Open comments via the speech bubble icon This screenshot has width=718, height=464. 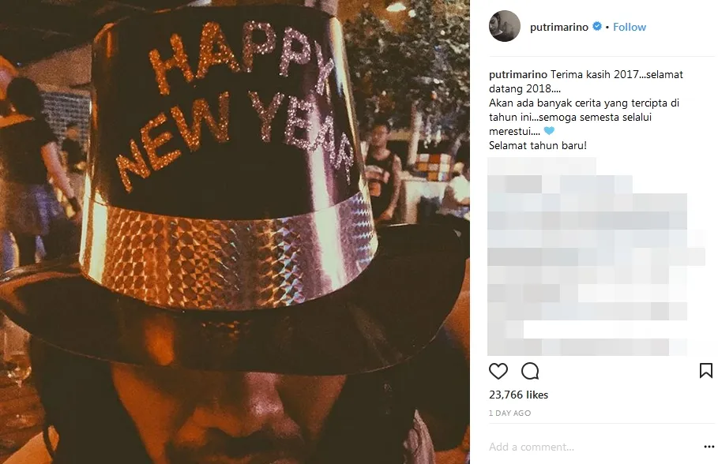(x=530, y=371)
